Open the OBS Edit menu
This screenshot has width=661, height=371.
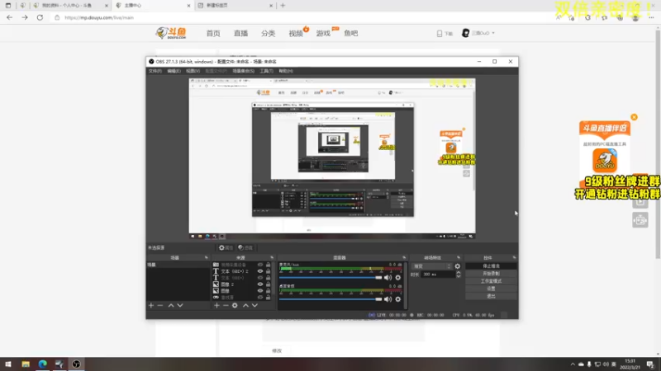(x=174, y=71)
